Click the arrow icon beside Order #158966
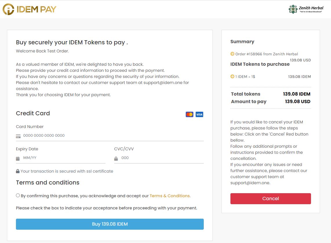 [232, 54]
